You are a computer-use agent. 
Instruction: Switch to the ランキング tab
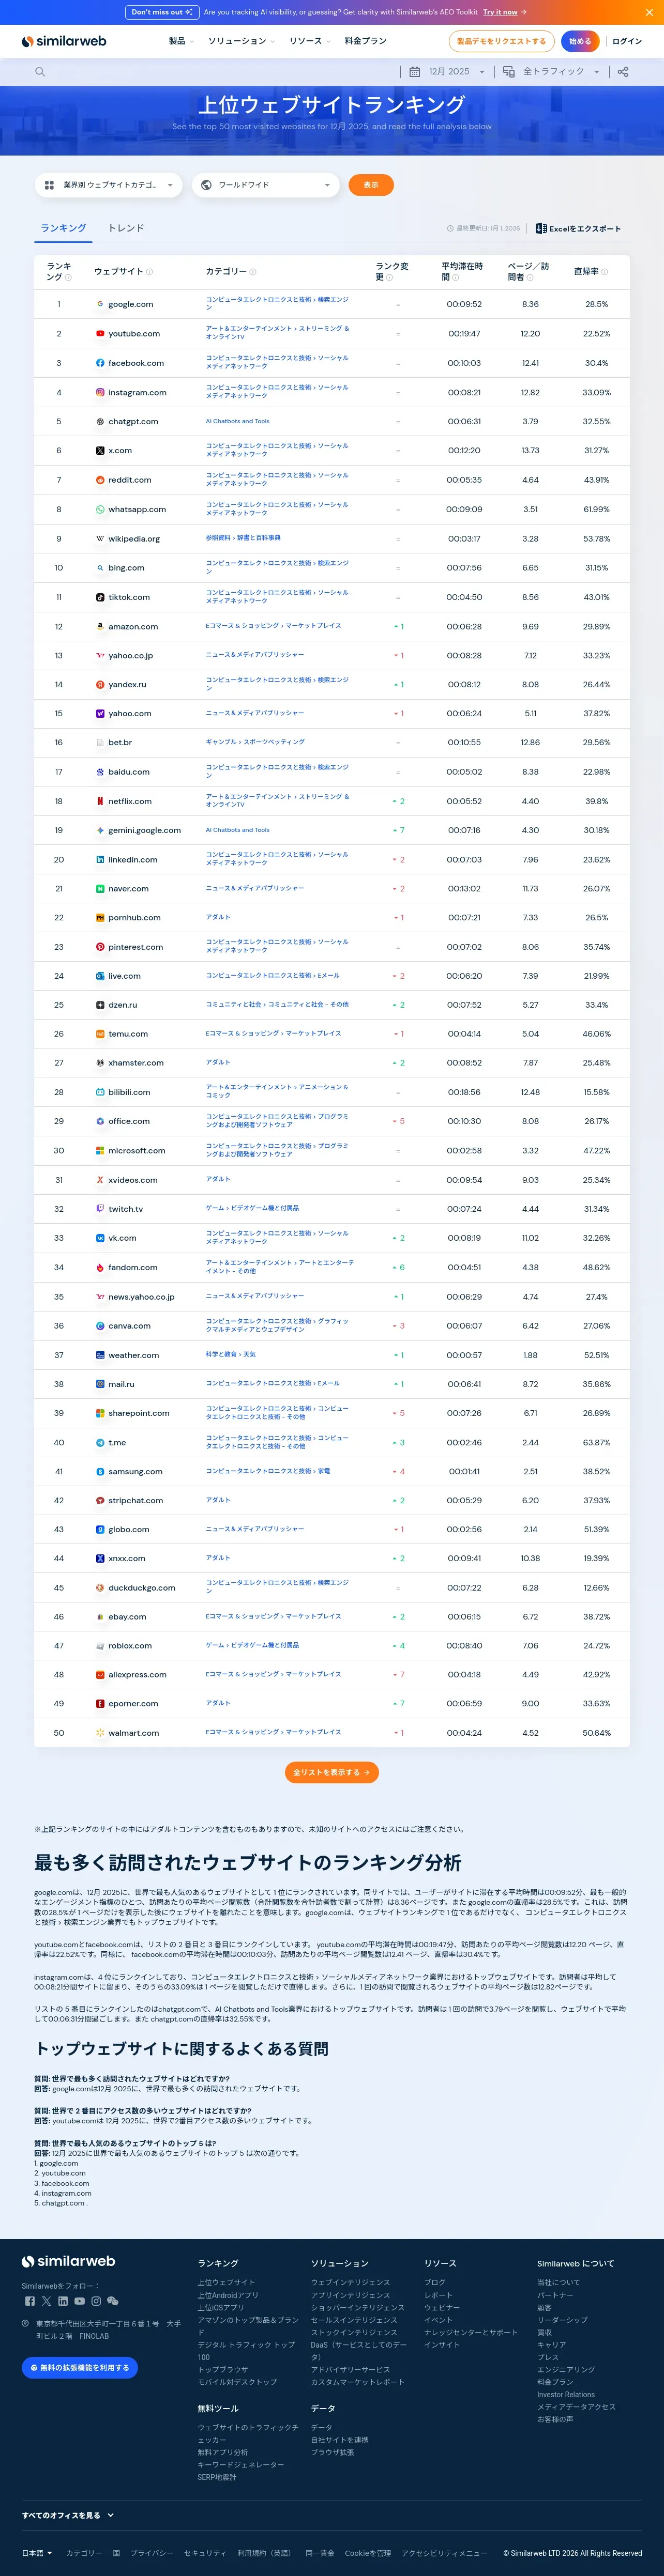(63, 228)
